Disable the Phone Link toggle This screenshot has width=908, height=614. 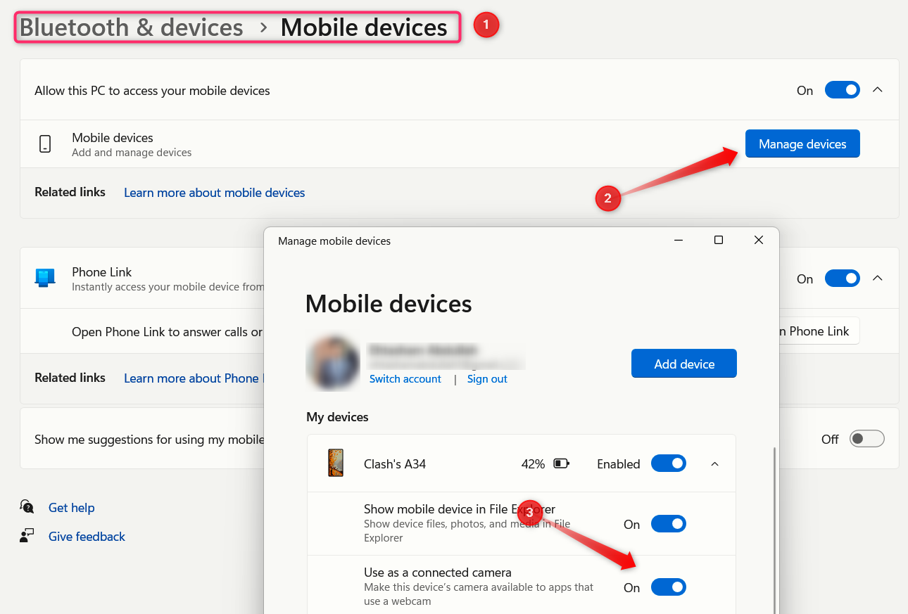click(x=843, y=279)
